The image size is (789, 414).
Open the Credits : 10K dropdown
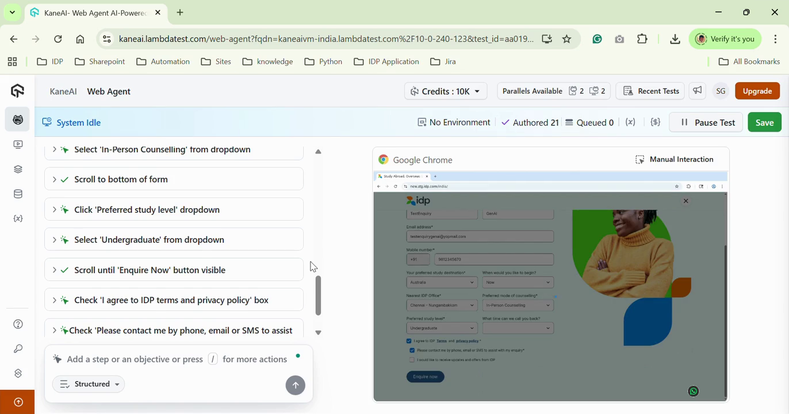446,91
